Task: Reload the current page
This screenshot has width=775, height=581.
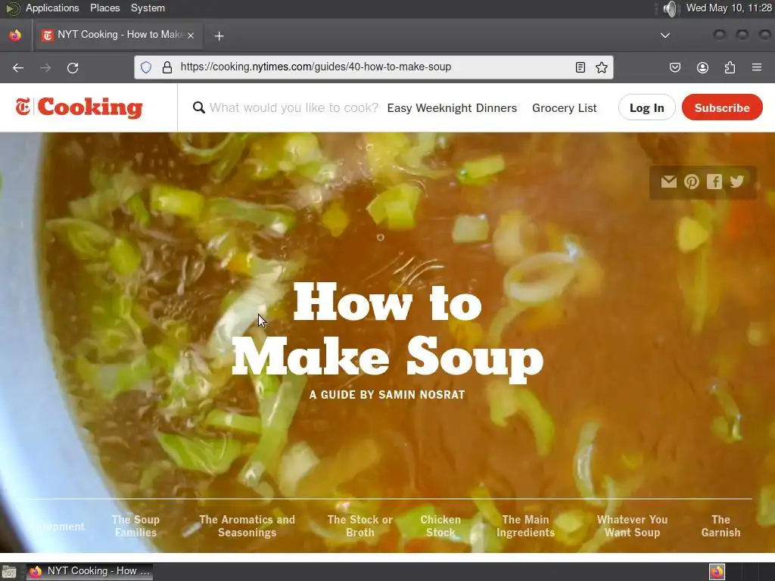Action: point(73,67)
